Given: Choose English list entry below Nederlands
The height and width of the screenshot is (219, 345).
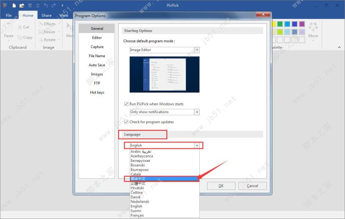Looking at the screenshot, I should [164, 206].
